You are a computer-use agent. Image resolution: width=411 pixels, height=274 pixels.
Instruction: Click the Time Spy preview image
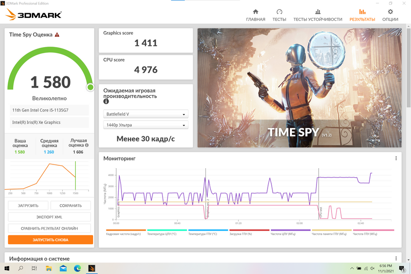pyautogui.click(x=300, y=88)
